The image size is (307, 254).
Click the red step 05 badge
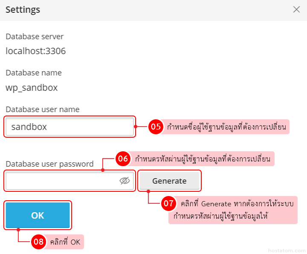click(155, 127)
